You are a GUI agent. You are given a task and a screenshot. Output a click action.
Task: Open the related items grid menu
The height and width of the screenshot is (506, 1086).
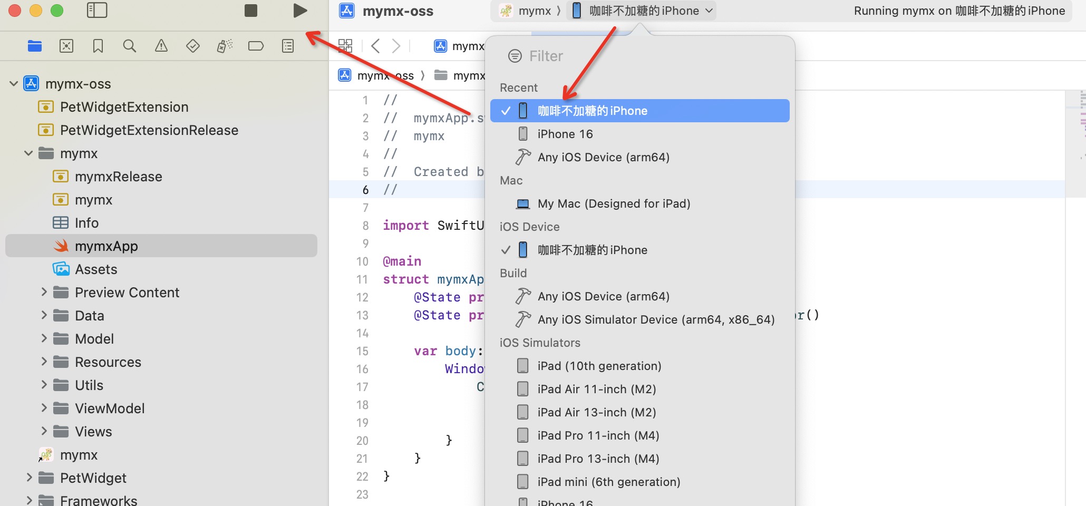point(345,46)
